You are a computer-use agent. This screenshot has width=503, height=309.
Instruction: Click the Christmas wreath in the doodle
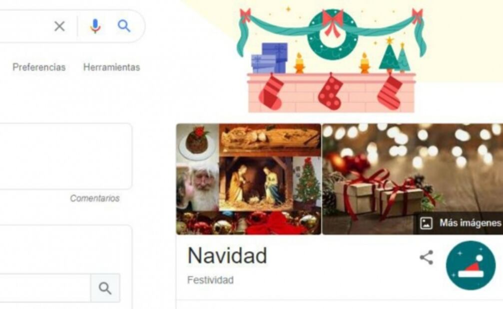pos(333,34)
